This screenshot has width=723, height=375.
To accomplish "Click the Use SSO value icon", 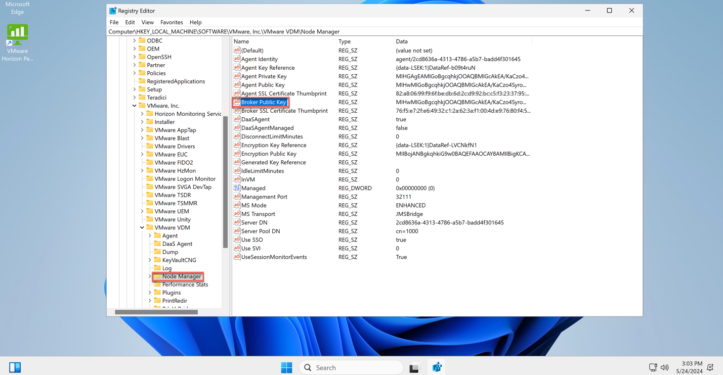I will click(x=237, y=240).
